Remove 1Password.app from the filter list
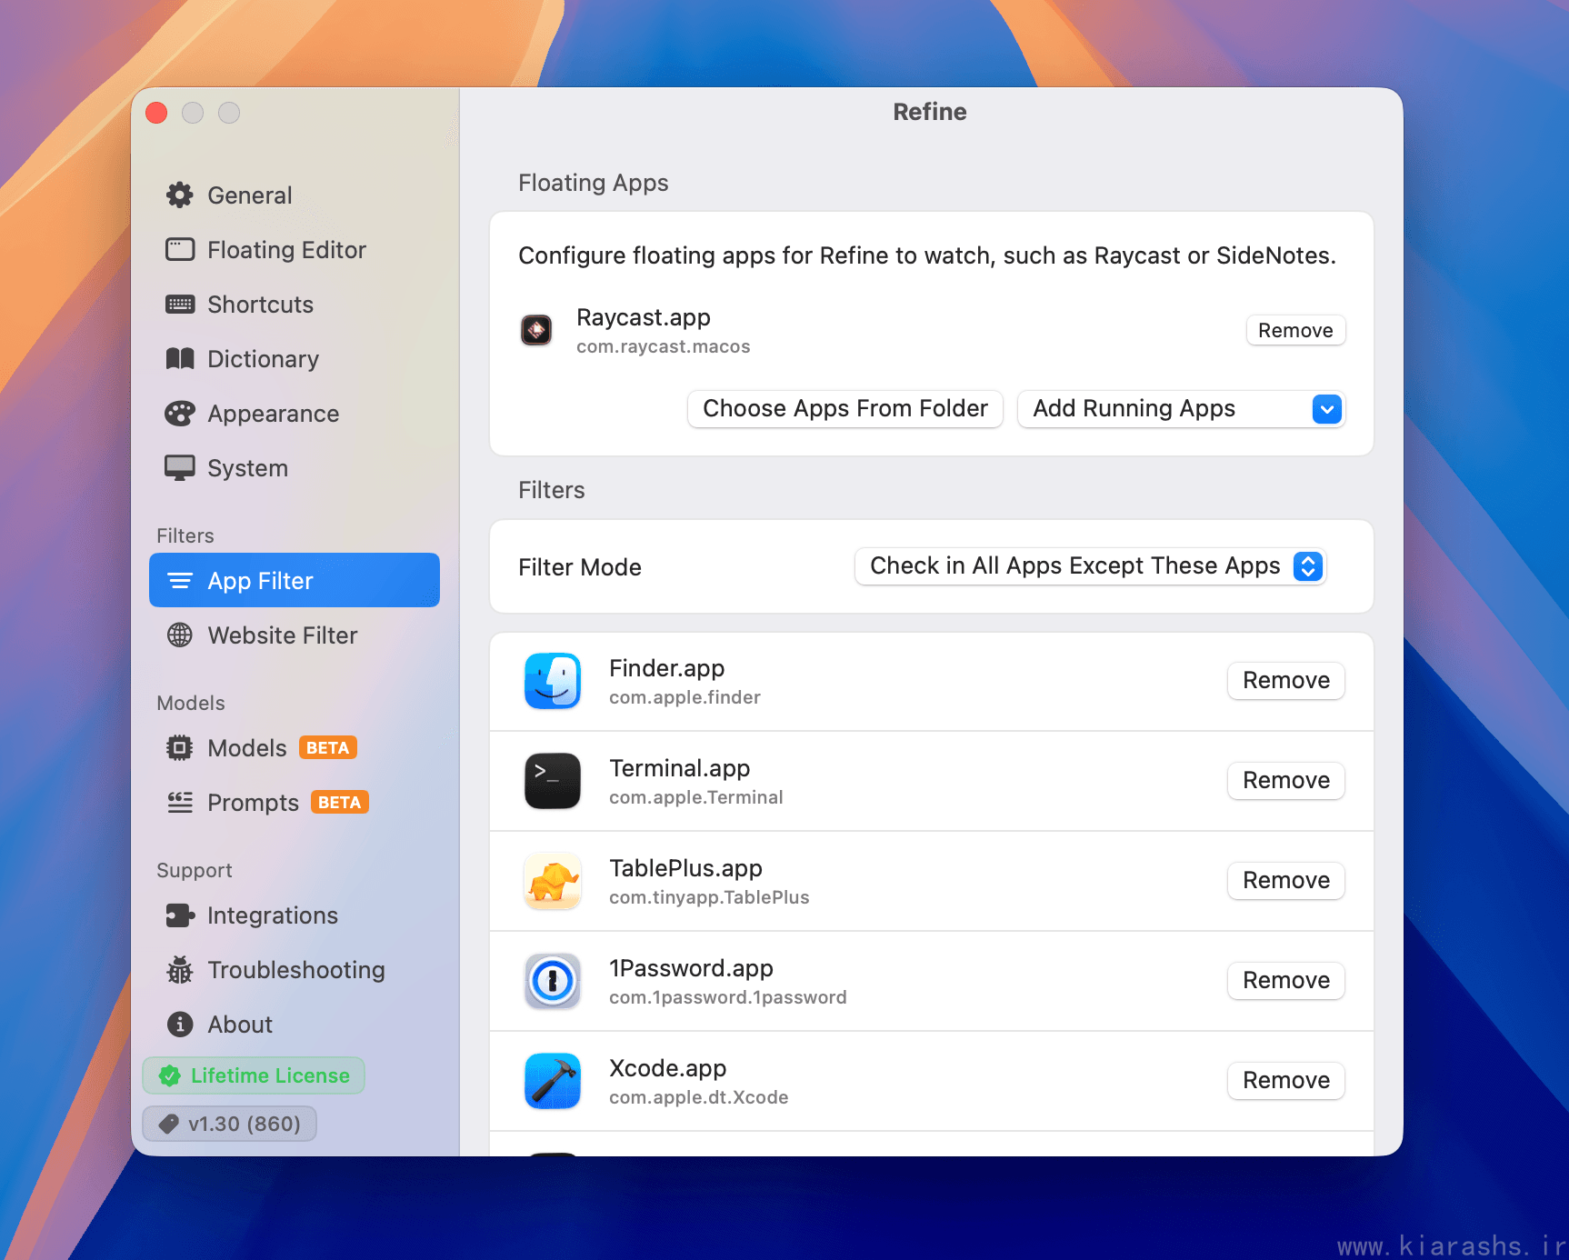 (1286, 981)
